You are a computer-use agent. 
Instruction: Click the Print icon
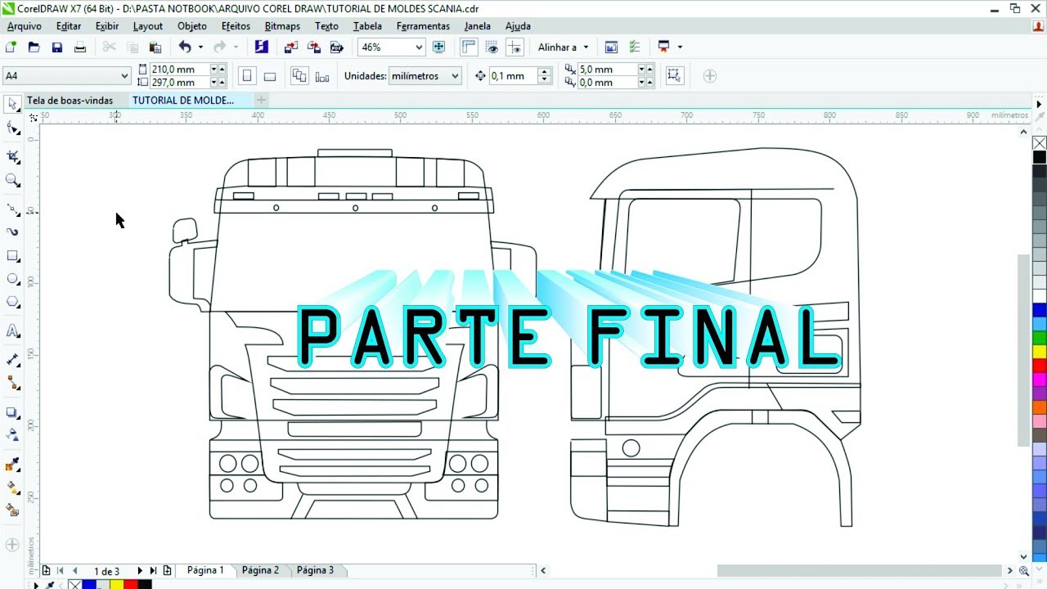click(80, 47)
